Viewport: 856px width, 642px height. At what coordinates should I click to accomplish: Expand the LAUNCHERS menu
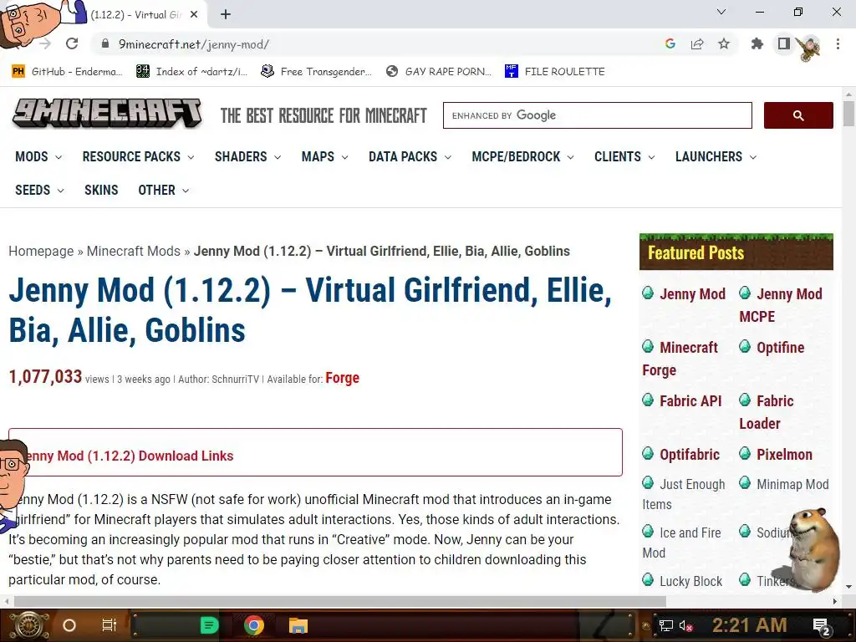point(716,156)
